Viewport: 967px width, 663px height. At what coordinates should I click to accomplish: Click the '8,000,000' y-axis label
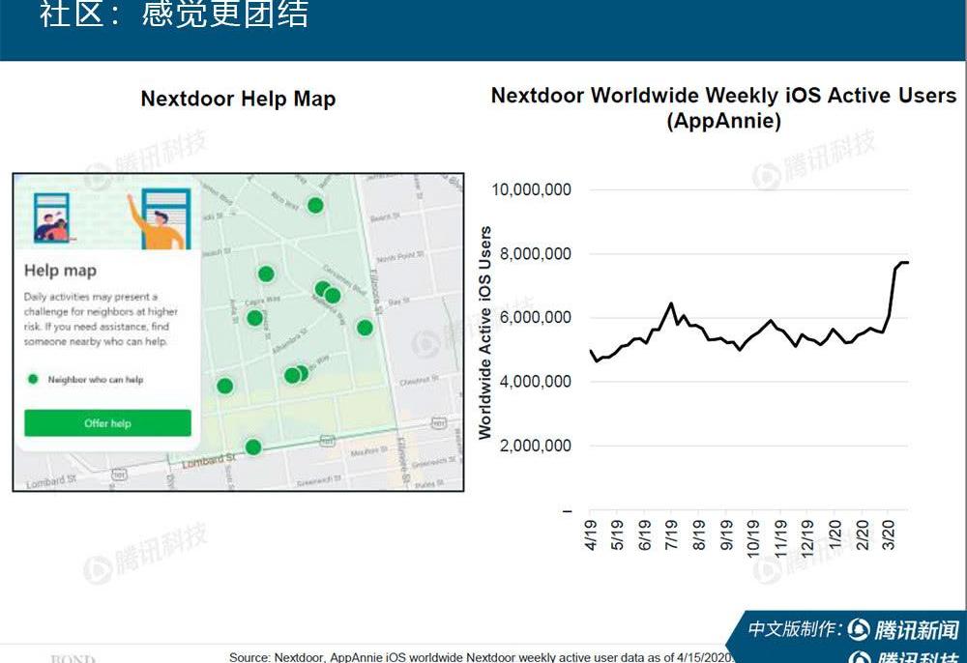coord(536,253)
